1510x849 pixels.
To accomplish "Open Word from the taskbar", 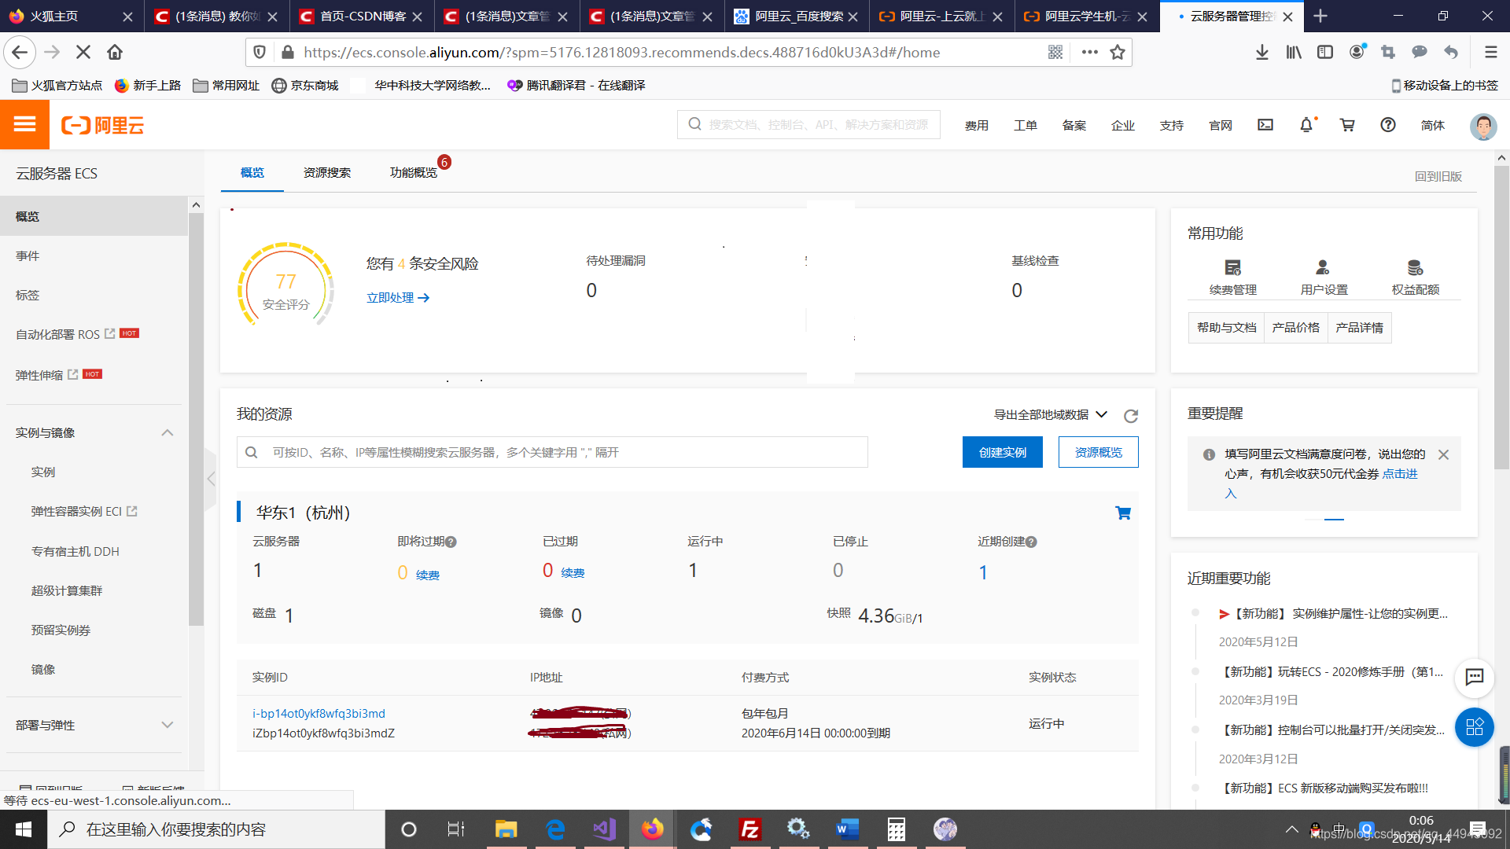I will pos(847,829).
